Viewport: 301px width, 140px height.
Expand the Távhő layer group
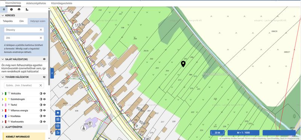tap(3, 105)
